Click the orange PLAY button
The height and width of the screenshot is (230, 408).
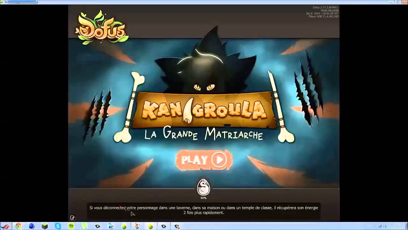[x=204, y=160]
